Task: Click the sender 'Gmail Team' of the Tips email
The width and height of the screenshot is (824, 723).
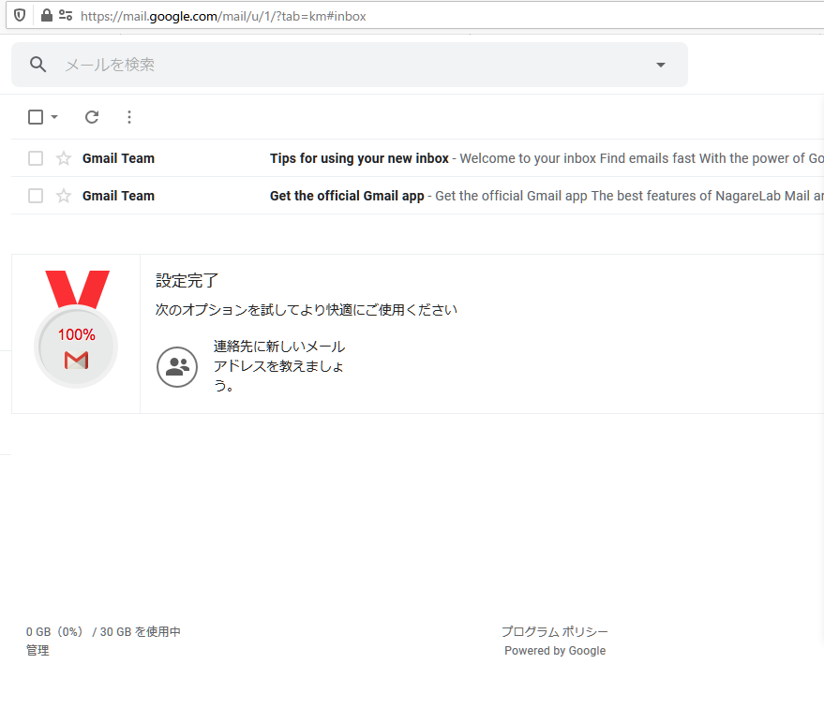Action: tap(118, 158)
